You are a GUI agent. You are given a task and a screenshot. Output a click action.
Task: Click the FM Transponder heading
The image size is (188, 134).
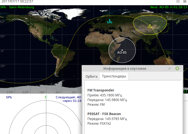point(101,90)
